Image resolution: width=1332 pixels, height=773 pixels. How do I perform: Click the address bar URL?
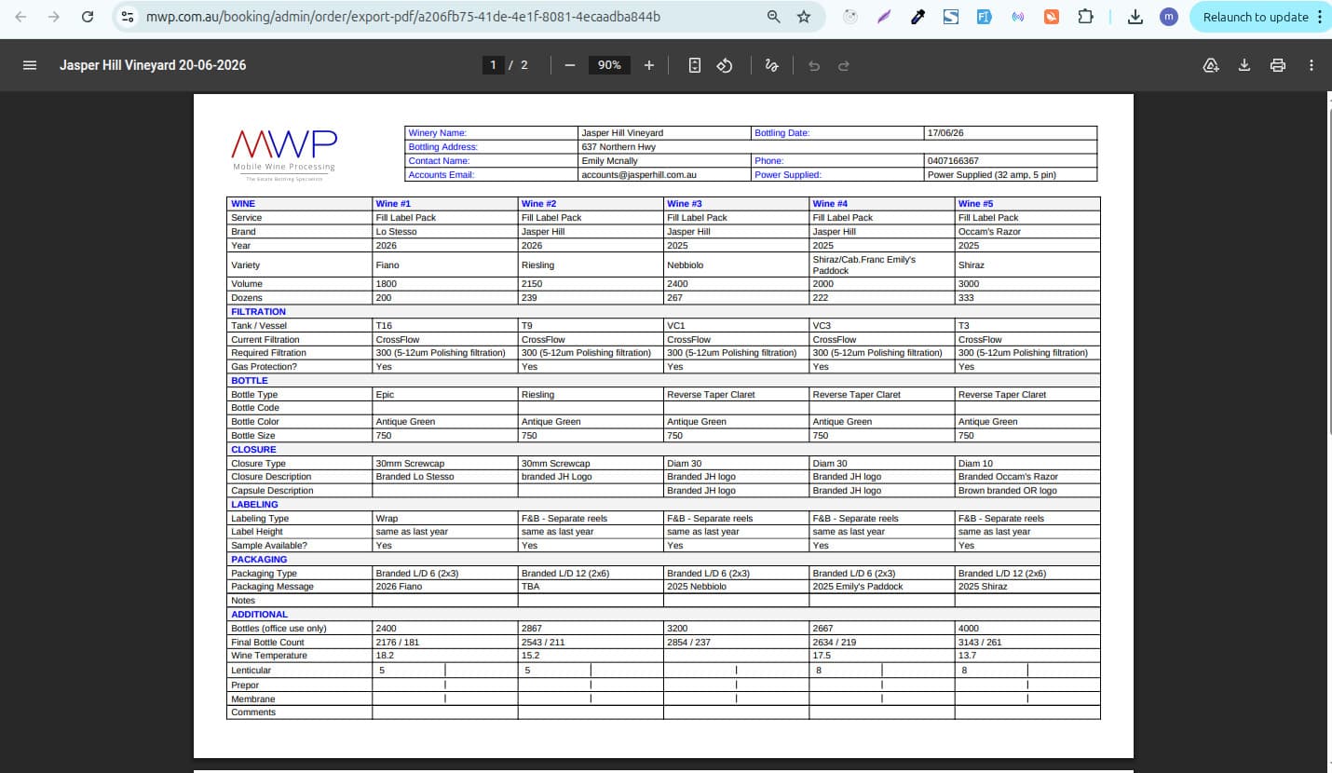(x=402, y=17)
